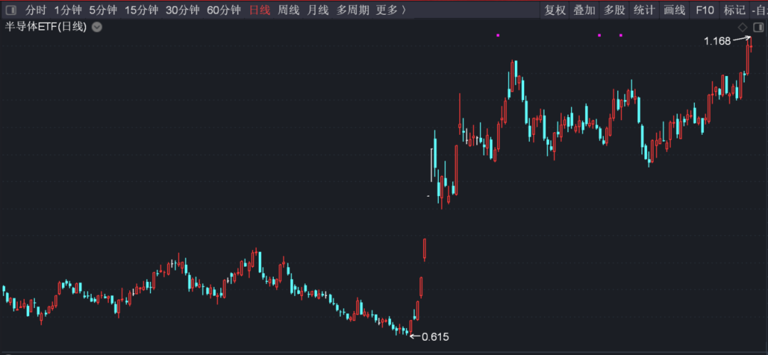The image size is (768, 355).
Task: Click the 标记 mark button
Action: pyautogui.click(x=734, y=10)
